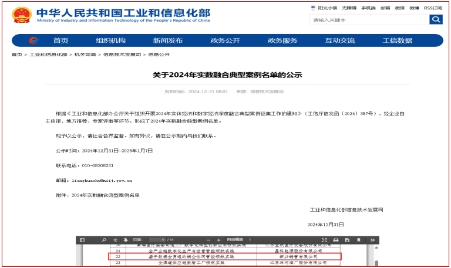Open the 组织机构 navigation menu
The image size is (451, 268).
pos(110,40)
